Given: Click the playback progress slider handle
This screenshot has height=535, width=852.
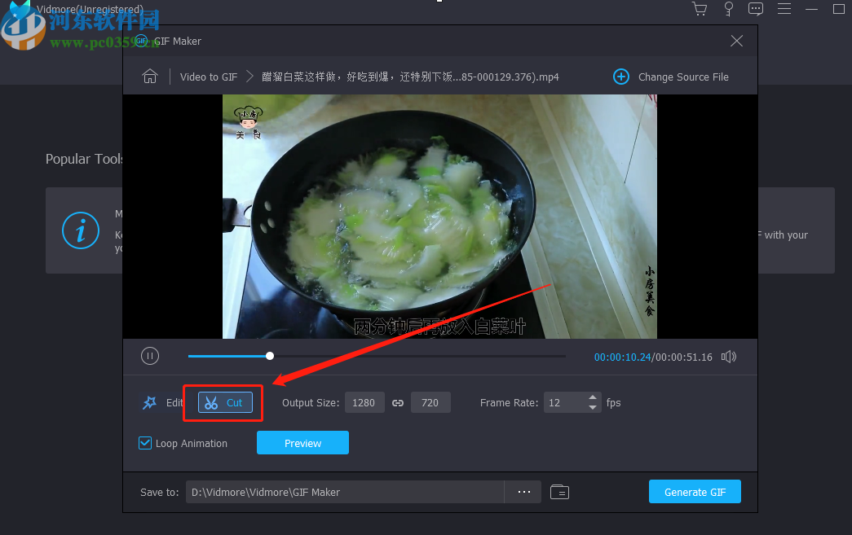Looking at the screenshot, I should pyautogui.click(x=270, y=356).
